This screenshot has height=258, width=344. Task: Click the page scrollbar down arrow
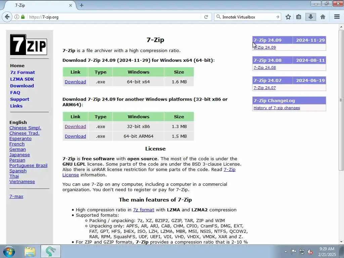(341, 242)
